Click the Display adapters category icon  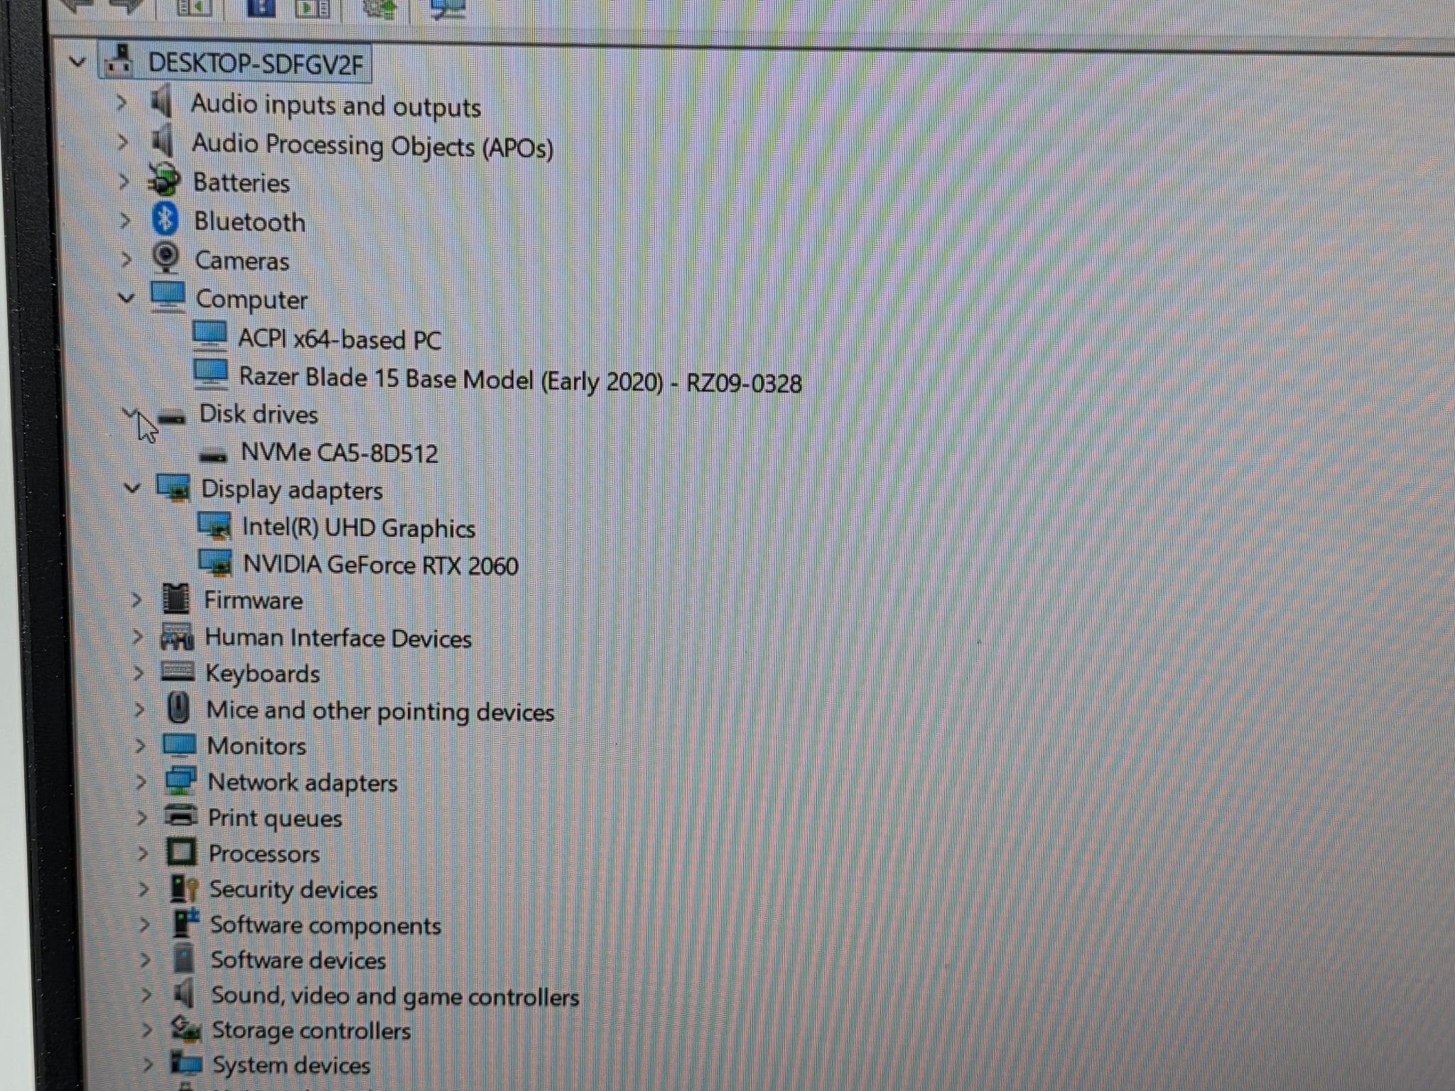pyautogui.click(x=173, y=489)
